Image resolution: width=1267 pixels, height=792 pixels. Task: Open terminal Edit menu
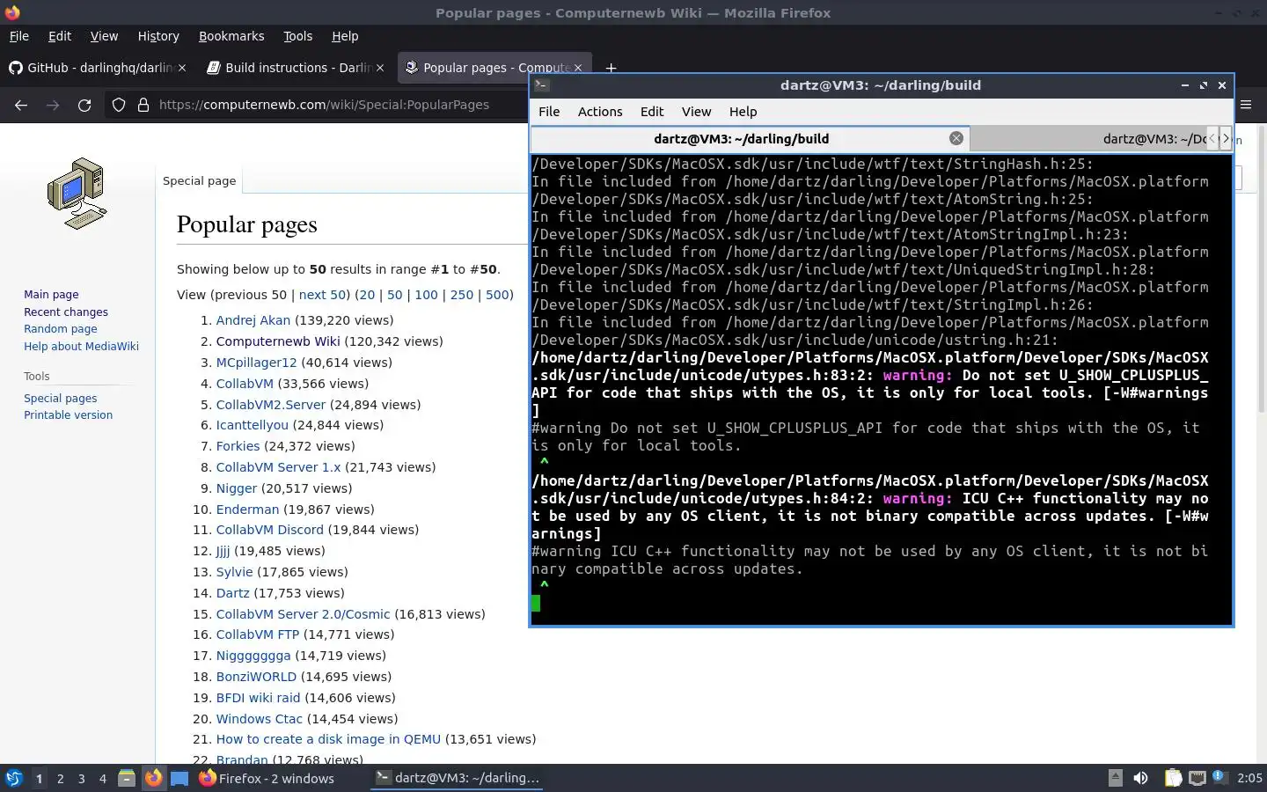click(652, 112)
